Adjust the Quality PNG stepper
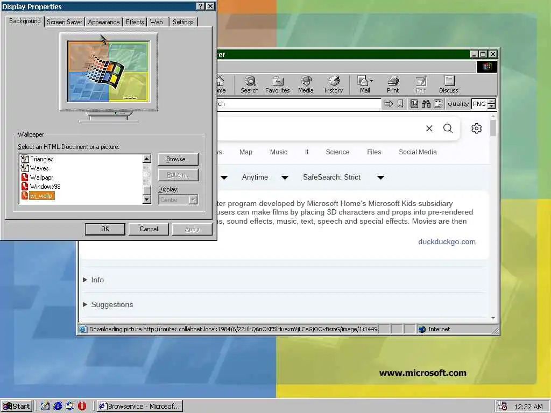This screenshot has height=413, width=551. (492, 104)
